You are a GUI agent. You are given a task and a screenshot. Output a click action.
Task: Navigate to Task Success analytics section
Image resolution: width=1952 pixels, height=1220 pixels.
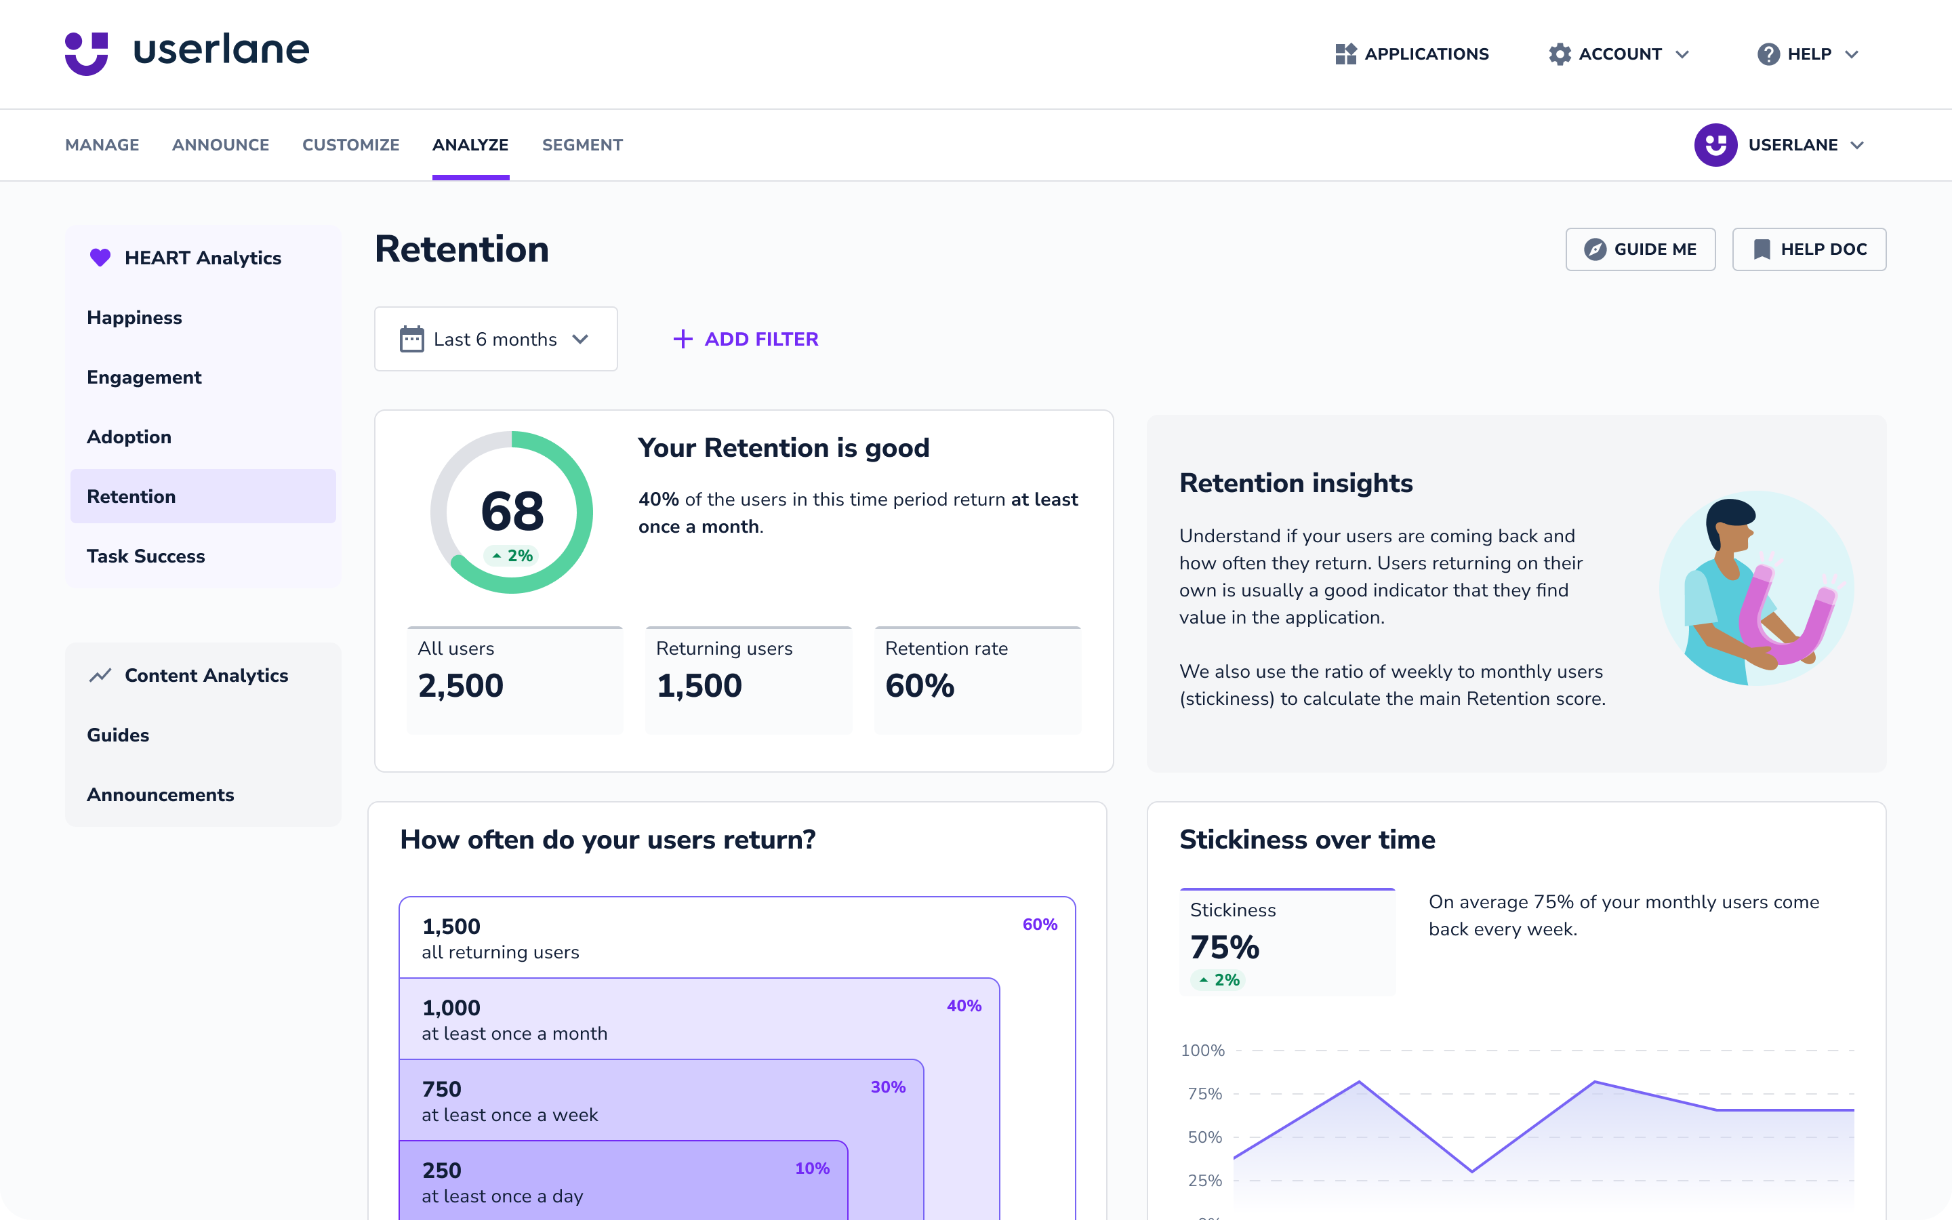146,555
